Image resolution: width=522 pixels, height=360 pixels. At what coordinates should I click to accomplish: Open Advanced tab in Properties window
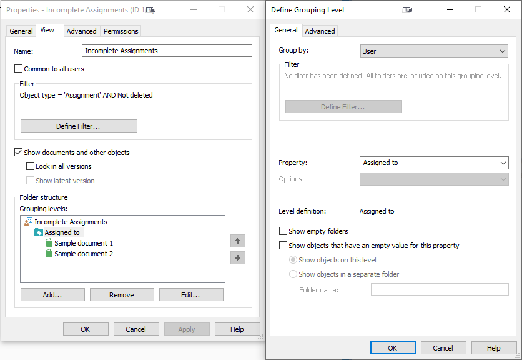(81, 31)
